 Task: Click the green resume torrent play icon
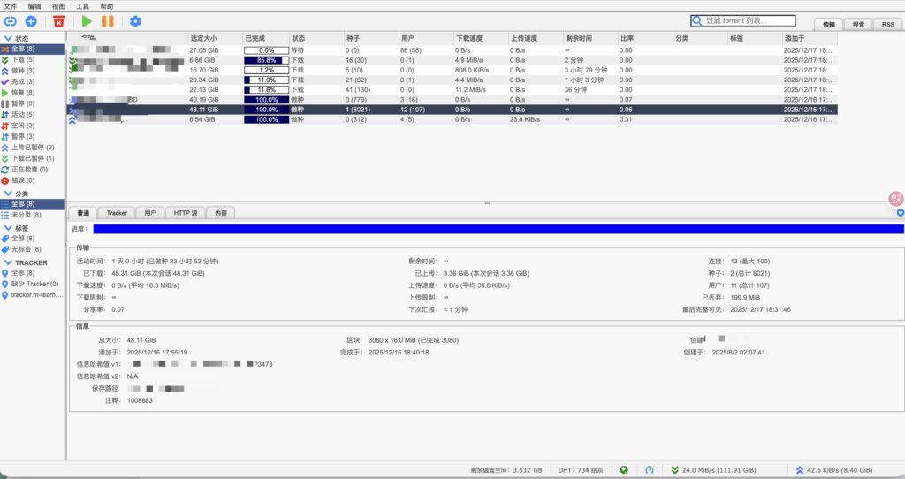(87, 20)
